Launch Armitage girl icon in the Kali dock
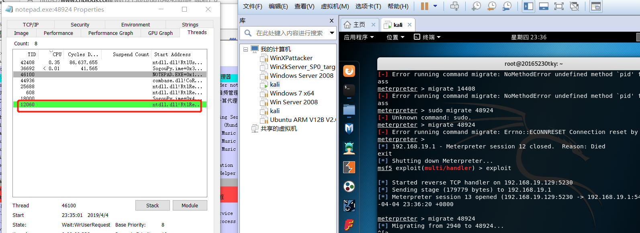This screenshot has width=640, height=233. (349, 148)
